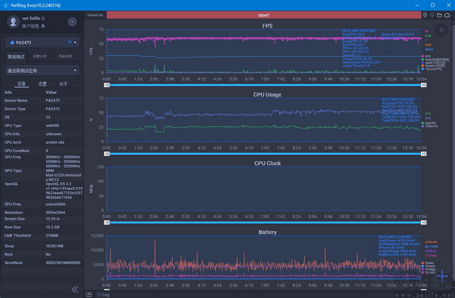Toggle FPower series in Battery legend
This screenshot has height=298, width=455.
428,266
